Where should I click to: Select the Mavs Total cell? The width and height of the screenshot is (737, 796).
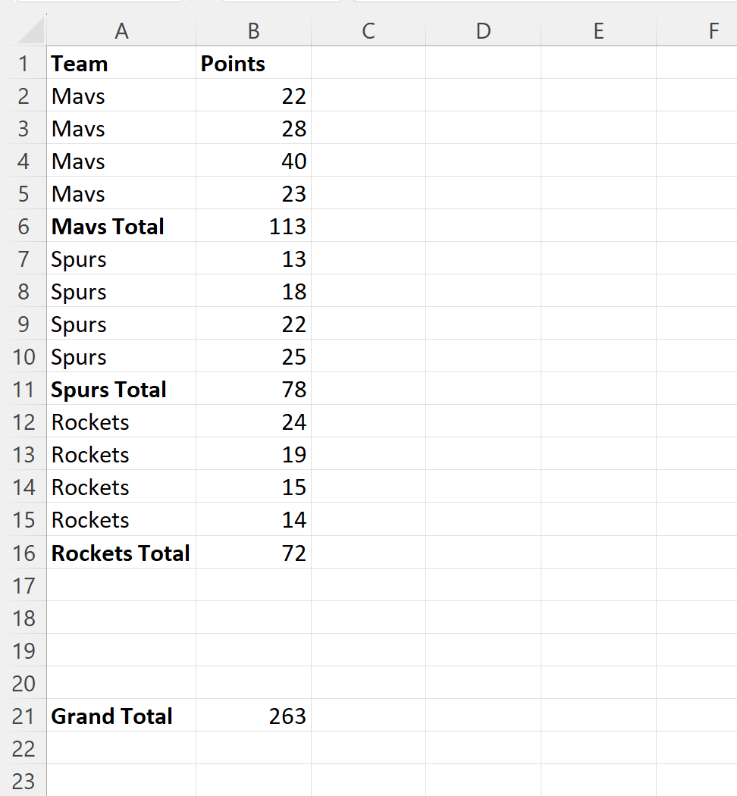coord(121,227)
